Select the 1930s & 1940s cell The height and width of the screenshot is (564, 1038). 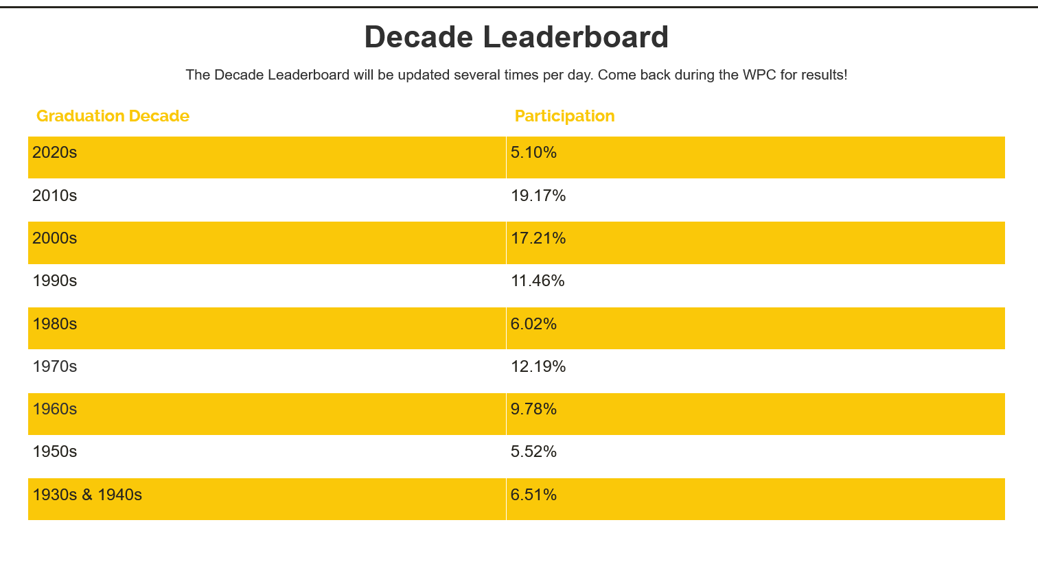pos(87,495)
